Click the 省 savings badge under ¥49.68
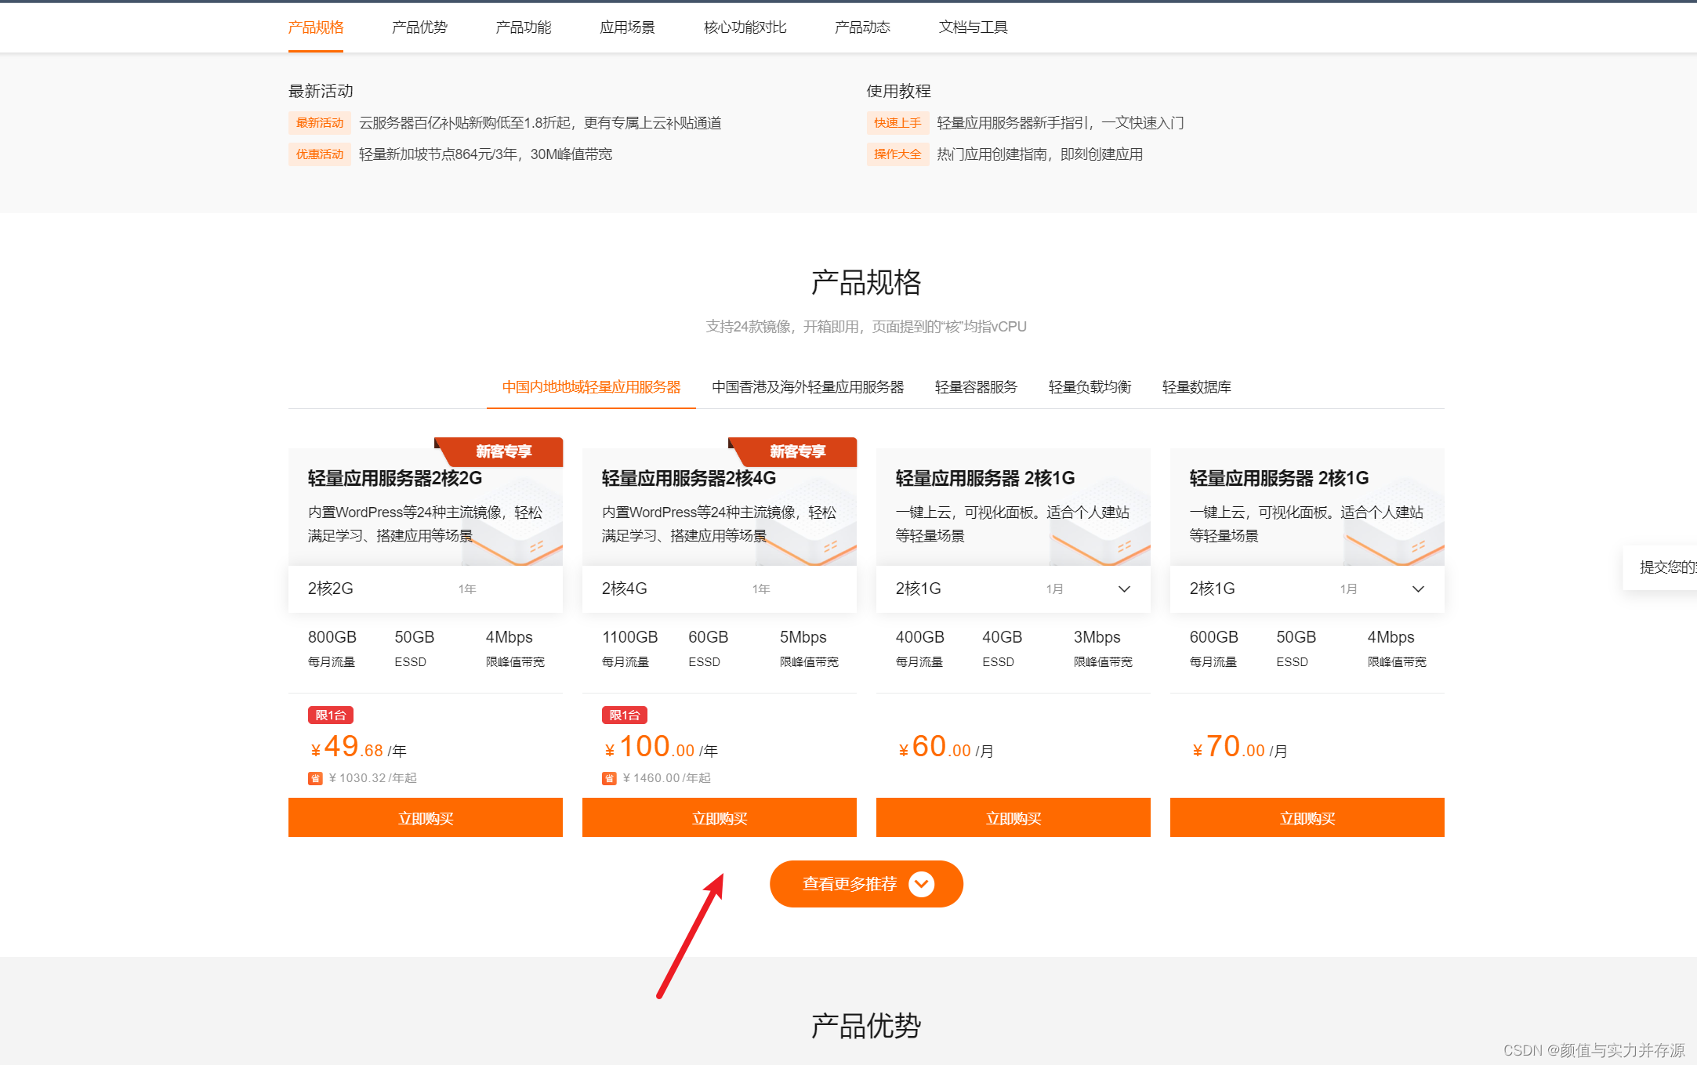Viewport: 1697px width, 1065px height. (x=315, y=777)
